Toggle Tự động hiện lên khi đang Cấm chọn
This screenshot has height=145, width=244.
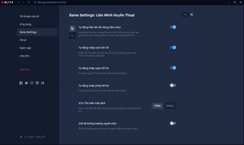[173, 27]
